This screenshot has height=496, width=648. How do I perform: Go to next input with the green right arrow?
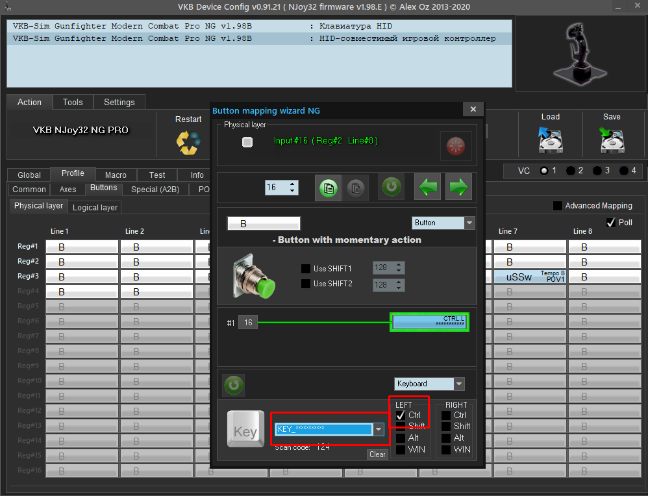458,187
